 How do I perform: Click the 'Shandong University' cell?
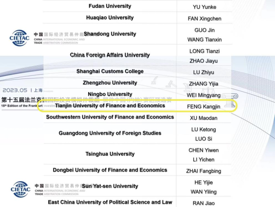(x=110, y=34)
